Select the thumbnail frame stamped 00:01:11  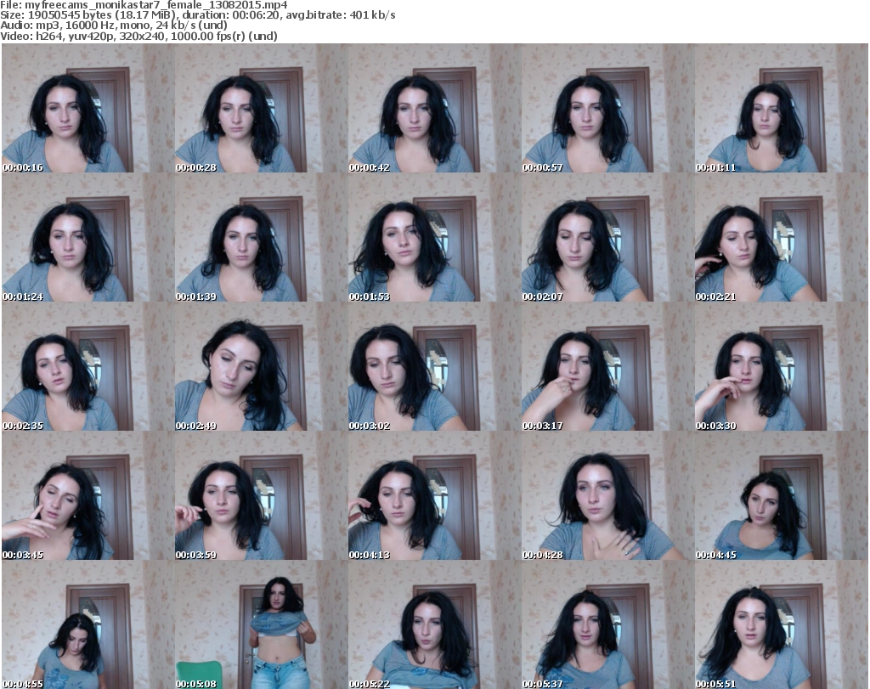[x=781, y=108]
